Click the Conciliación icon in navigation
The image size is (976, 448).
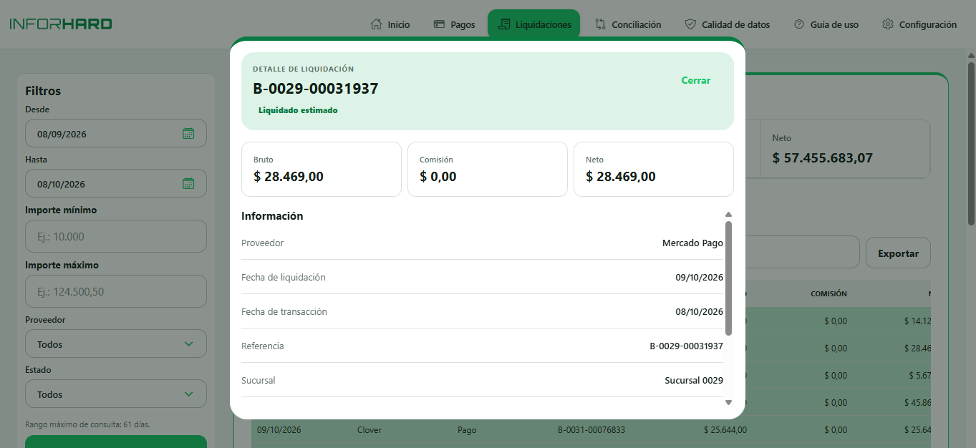[x=600, y=24]
